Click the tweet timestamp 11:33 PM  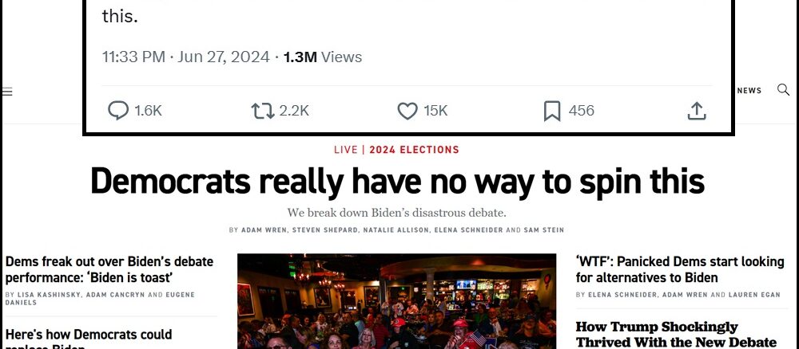(x=133, y=57)
